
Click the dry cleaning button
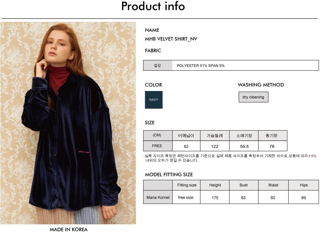[x=253, y=97]
